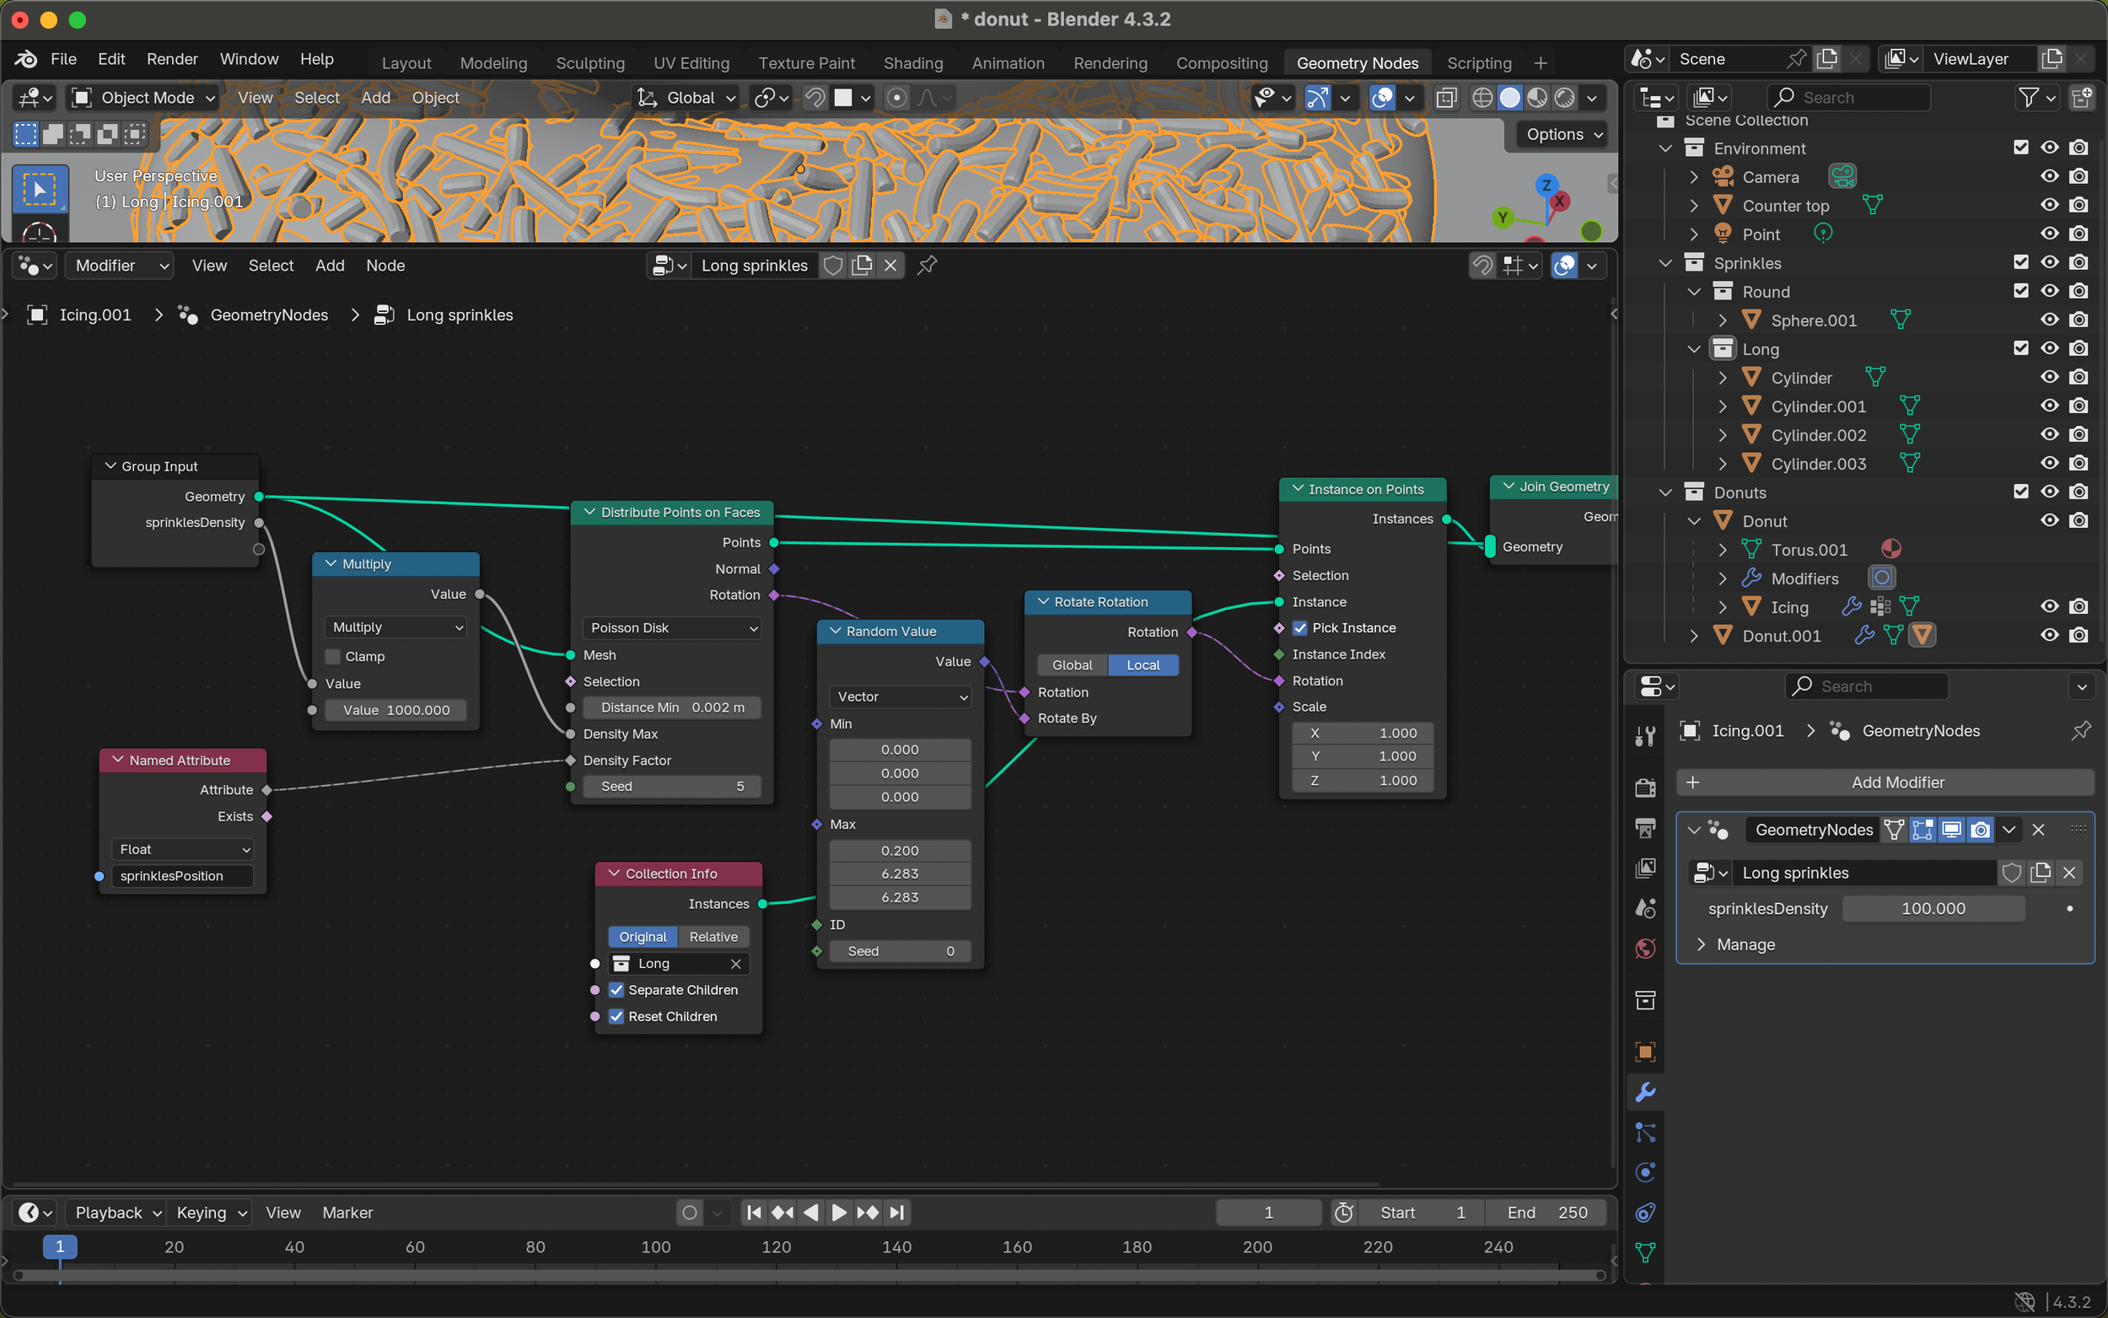Switch to the Shading workspace tab
The width and height of the screenshot is (2108, 1318).
pyautogui.click(x=912, y=62)
